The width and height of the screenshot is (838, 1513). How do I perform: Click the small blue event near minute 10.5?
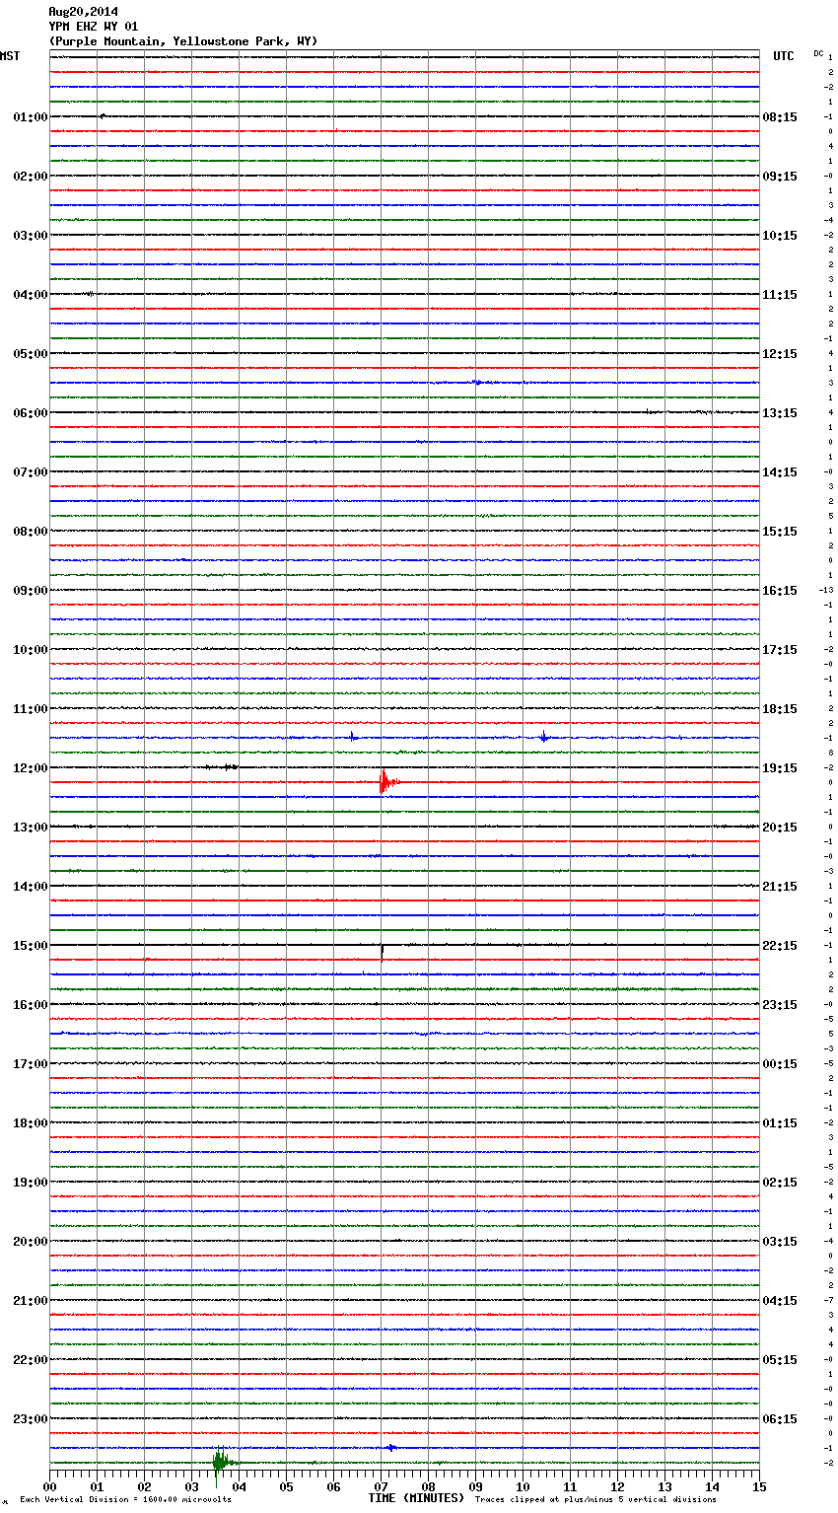pos(543,737)
